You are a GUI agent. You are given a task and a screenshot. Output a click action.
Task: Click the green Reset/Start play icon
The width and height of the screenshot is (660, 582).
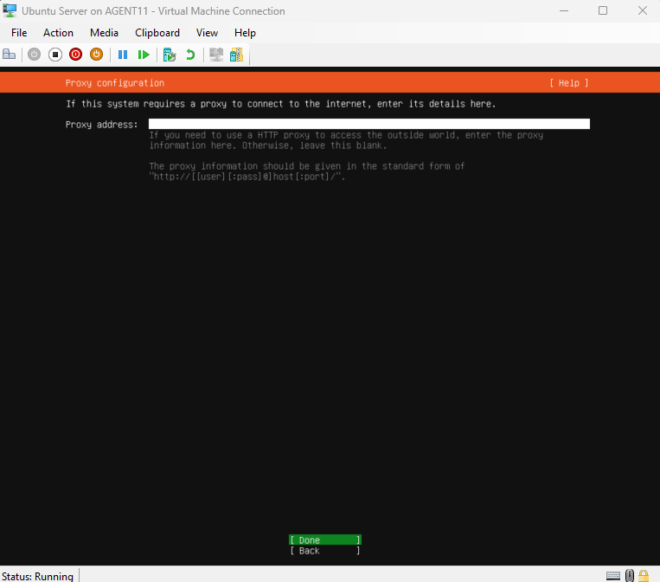tap(144, 55)
